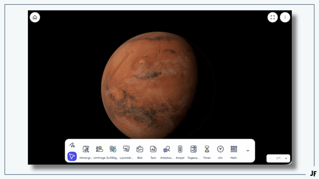Viewport: 319px width, 179px height.
Task: Open the Arbeitssymbole work symbols widget
Action: [167, 151]
